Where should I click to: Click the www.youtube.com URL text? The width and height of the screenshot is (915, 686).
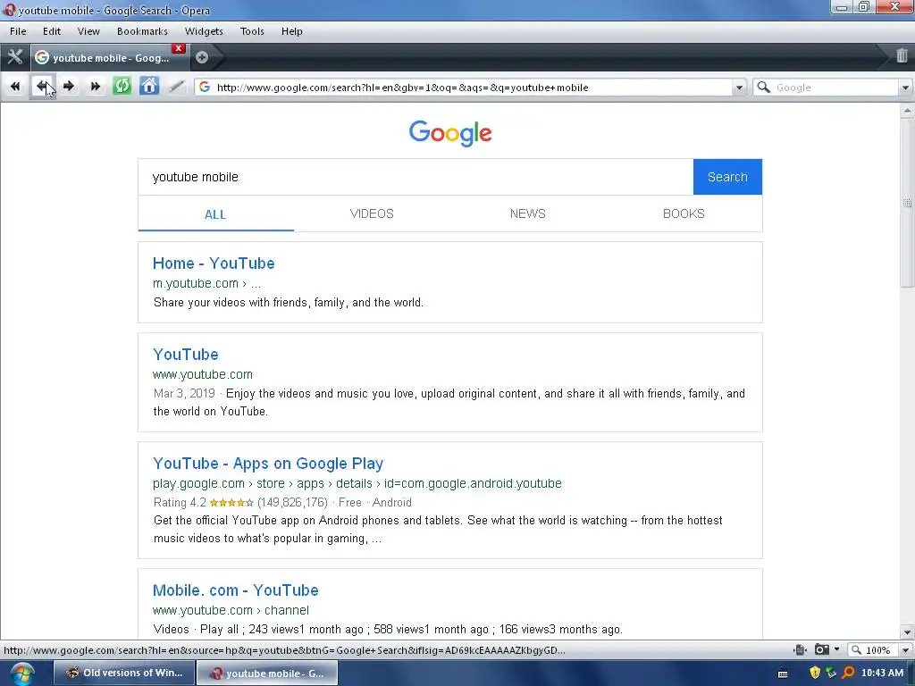coord(203,374)
